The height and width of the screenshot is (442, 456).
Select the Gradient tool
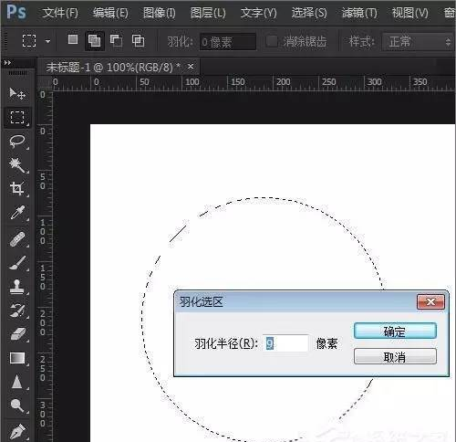[x=17, y=358]
